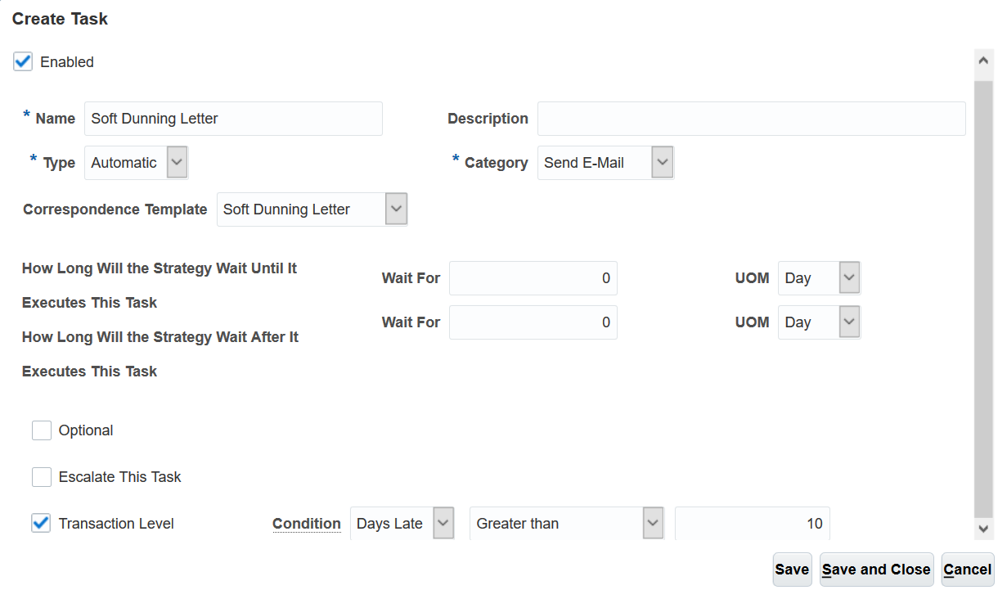
Task: Open the Type dropdown arrow
Action: pos(177,163)
